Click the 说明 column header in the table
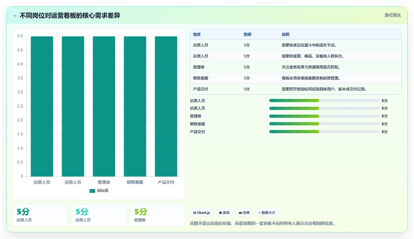 click(x=286, y=35)
